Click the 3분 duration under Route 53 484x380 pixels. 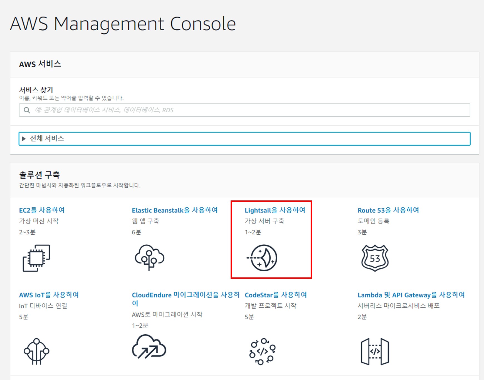pyautogui.click(x=362, y=232)
